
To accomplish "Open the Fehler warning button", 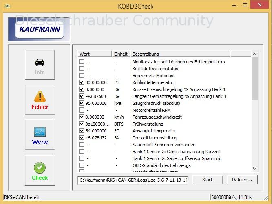I will [40, 100].
